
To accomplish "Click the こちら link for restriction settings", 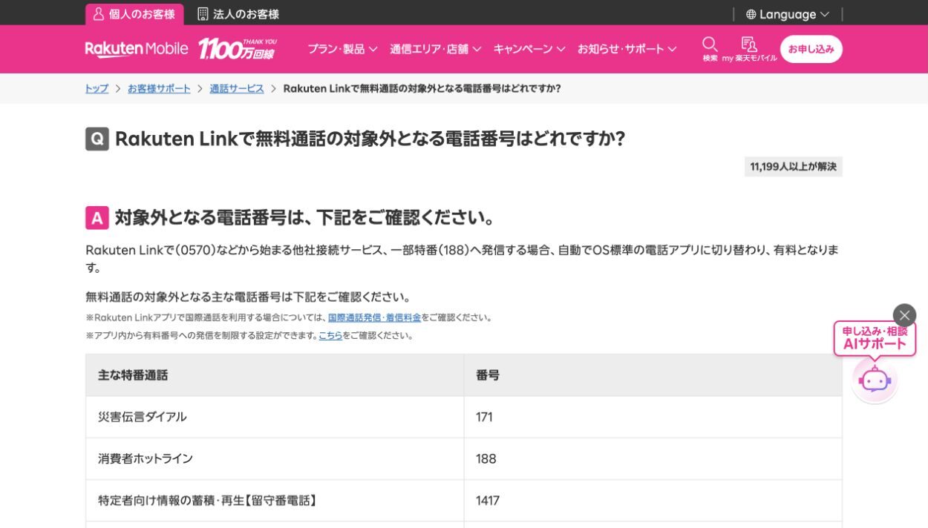I will coord(330,335).
